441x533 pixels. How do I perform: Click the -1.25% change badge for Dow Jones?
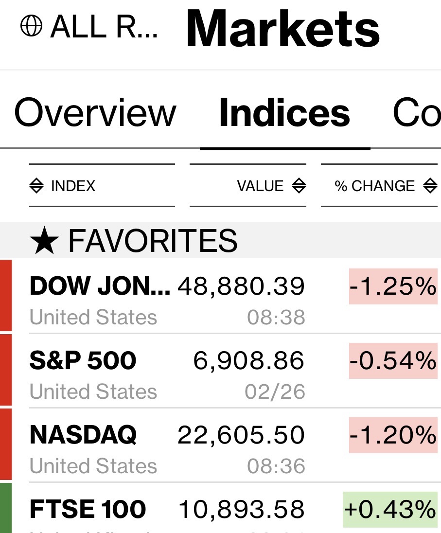pos(393,288)
